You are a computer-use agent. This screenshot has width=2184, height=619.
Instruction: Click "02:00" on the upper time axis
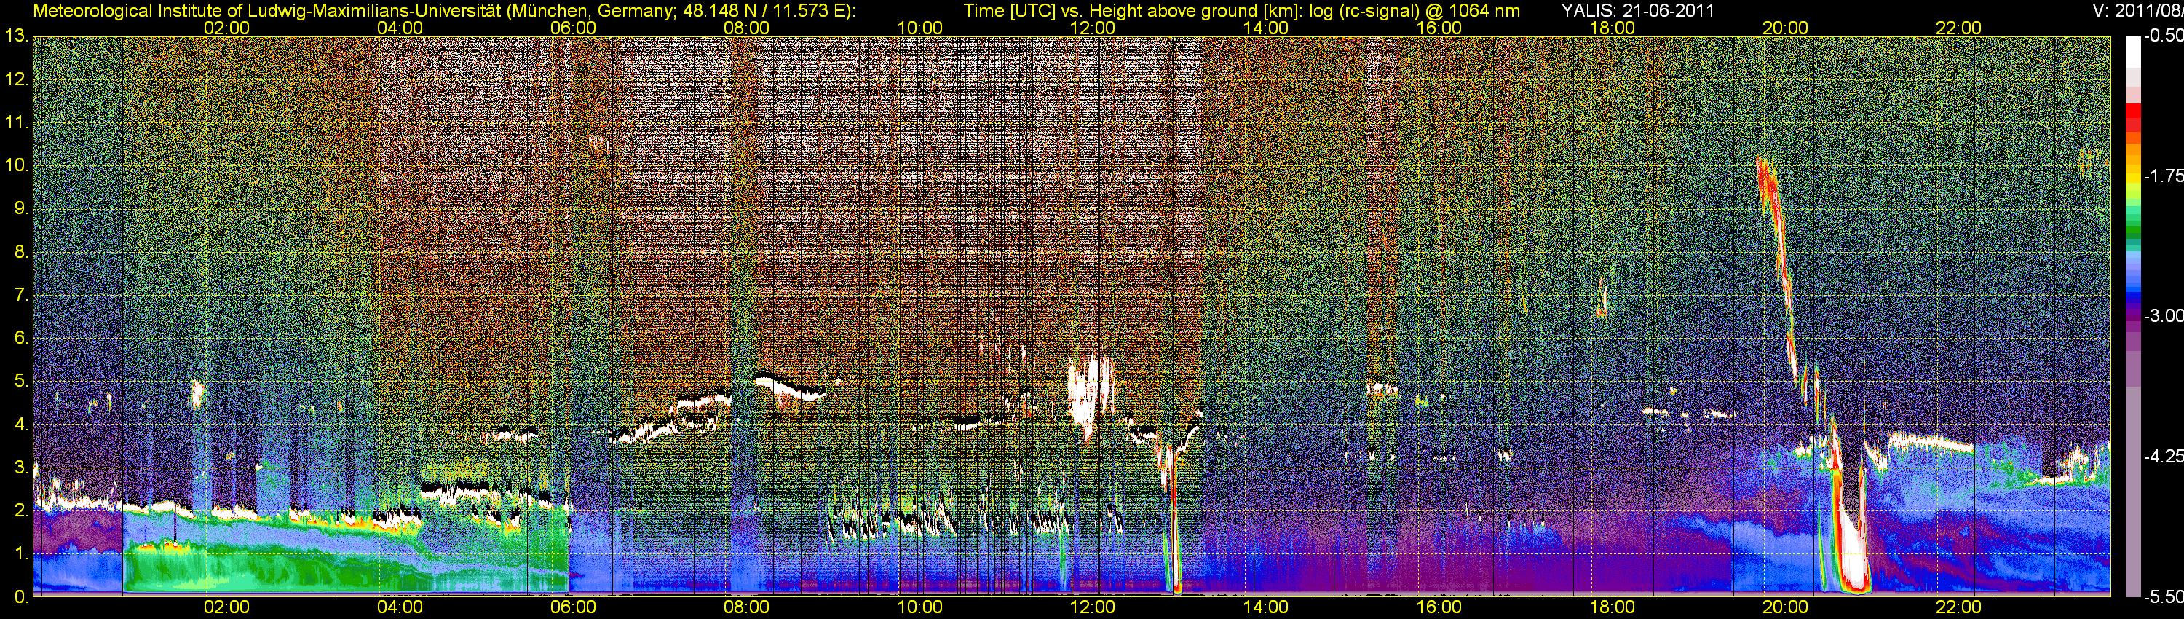tap(227, 28)
